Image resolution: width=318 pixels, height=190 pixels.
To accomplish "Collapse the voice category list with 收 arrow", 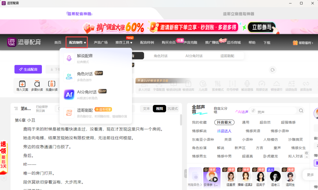I will (307, 155).
